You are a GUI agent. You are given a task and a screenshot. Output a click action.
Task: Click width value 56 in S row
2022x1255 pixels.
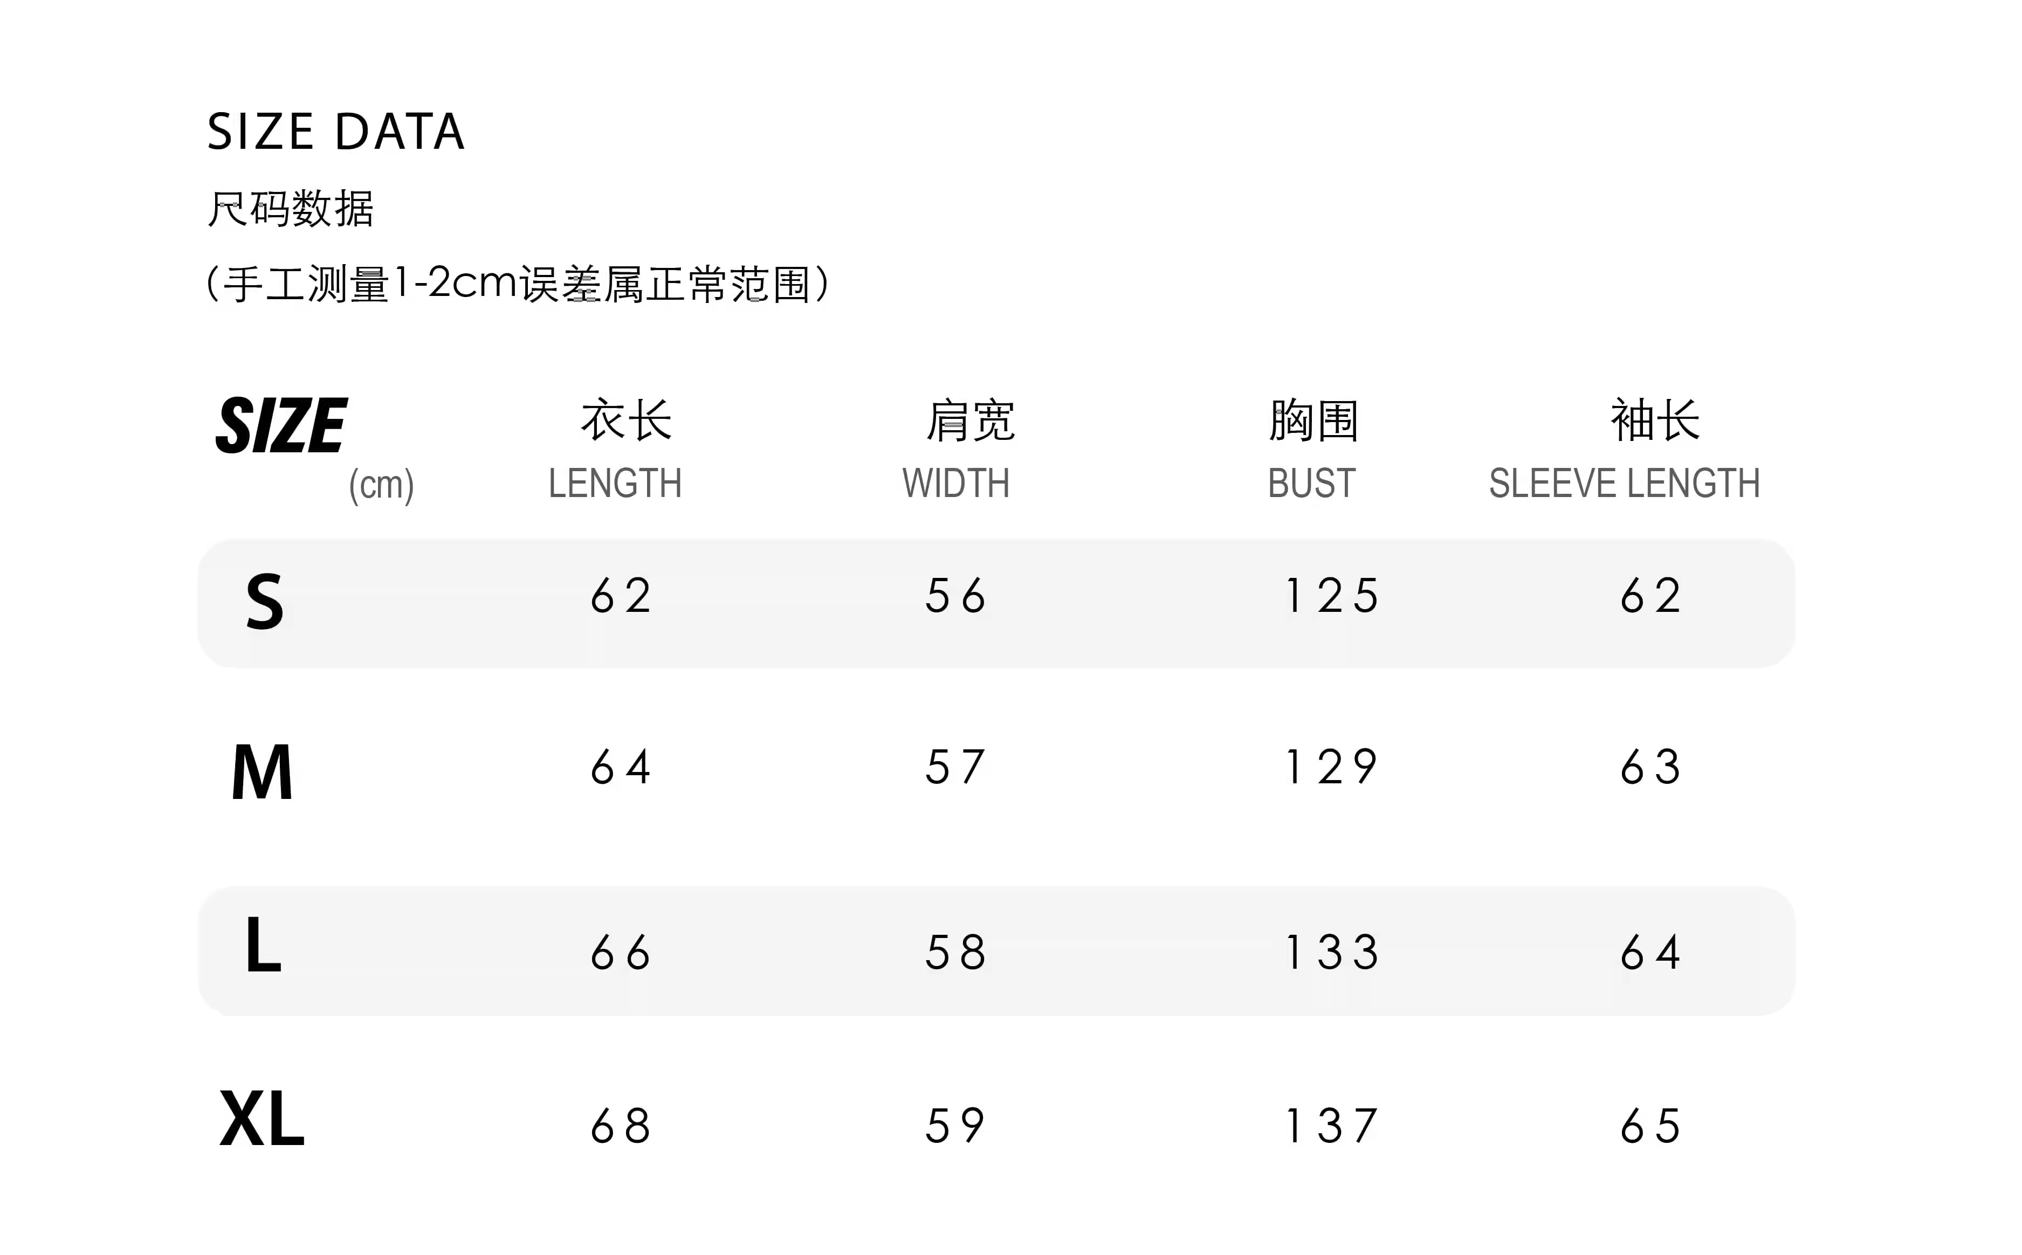pyautogui.click(x=955, y=596)
